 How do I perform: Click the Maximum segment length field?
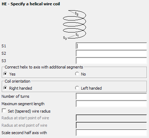(x=111, y=104)
